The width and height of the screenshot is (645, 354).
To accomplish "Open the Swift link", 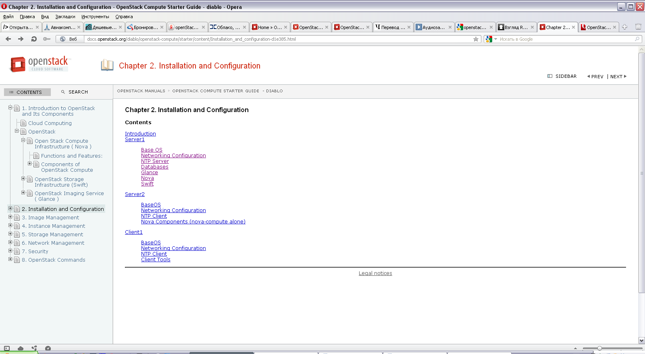I will [147, 183].
